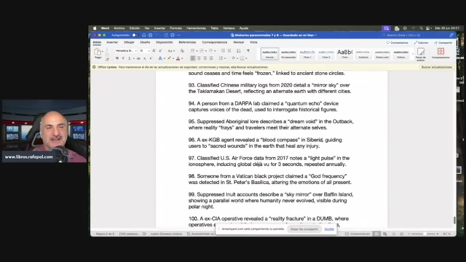Click Buscar actualizaciones button
The image size is (466, 262).
[437, 67]
